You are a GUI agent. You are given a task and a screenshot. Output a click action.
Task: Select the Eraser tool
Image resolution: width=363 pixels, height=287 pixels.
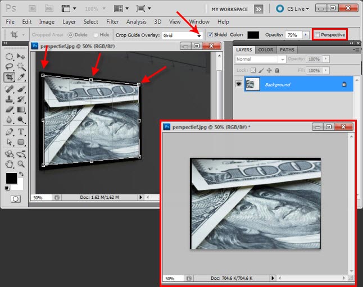click(x=9, y=110)
